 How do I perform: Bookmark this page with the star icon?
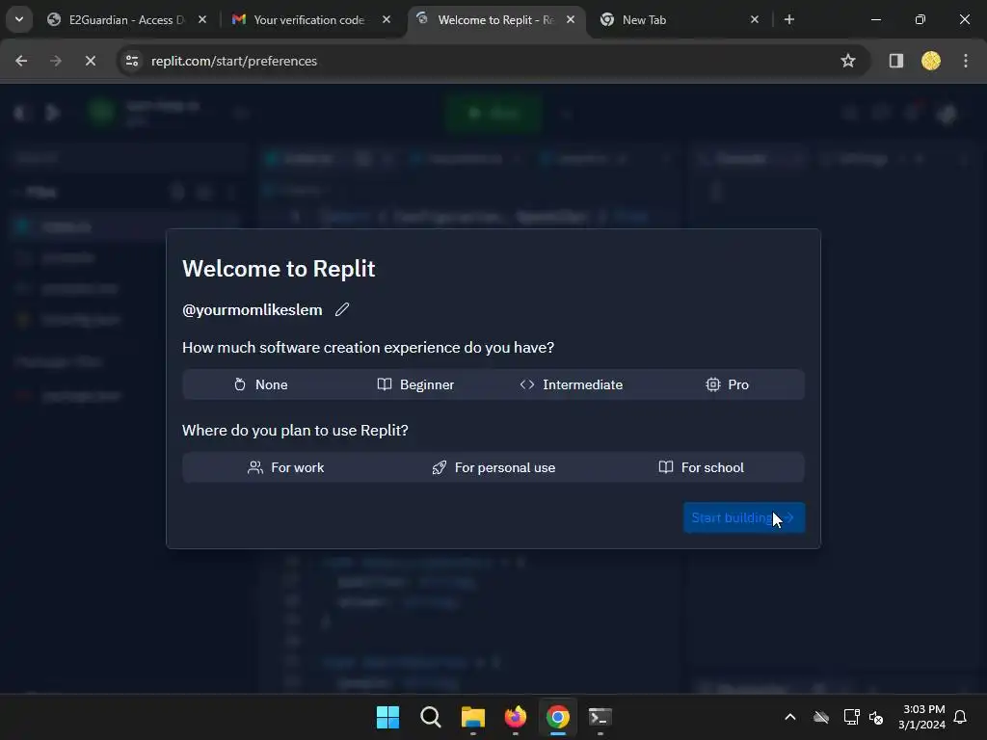[x=848, y=61]
